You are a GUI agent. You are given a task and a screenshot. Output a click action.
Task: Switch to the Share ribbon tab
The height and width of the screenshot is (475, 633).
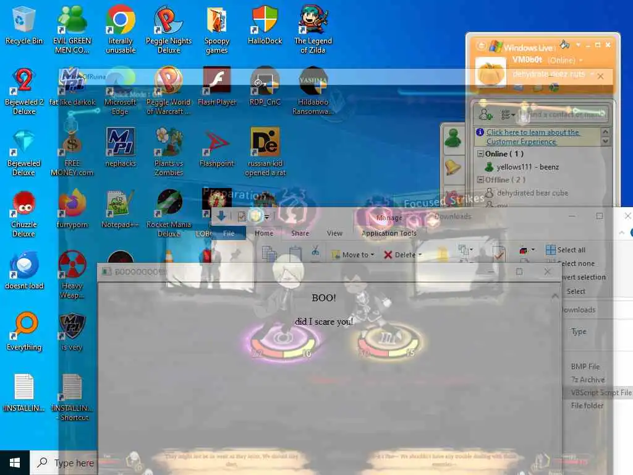tap(300, 233)
